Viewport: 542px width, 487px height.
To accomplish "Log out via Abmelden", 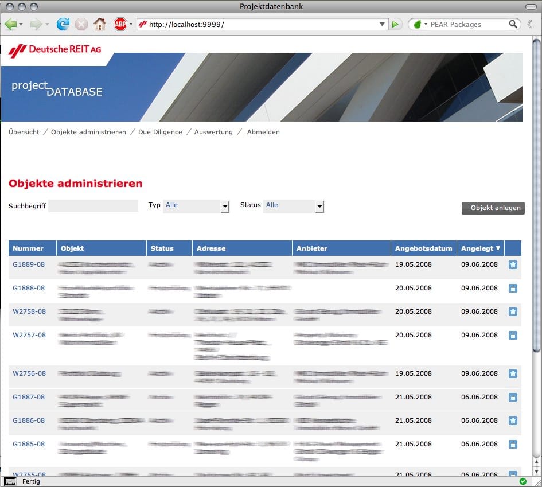I will click(x=263, y=132).
